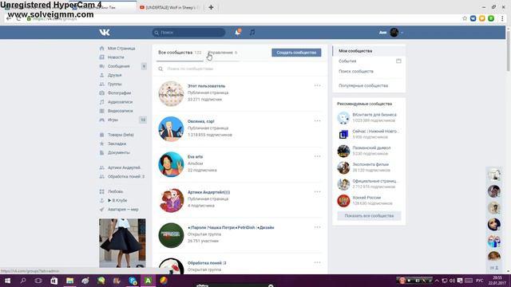Open Eva arts community title
This screenshot has height=287, width=511.
pyautogui.click(x=195, y=157)
